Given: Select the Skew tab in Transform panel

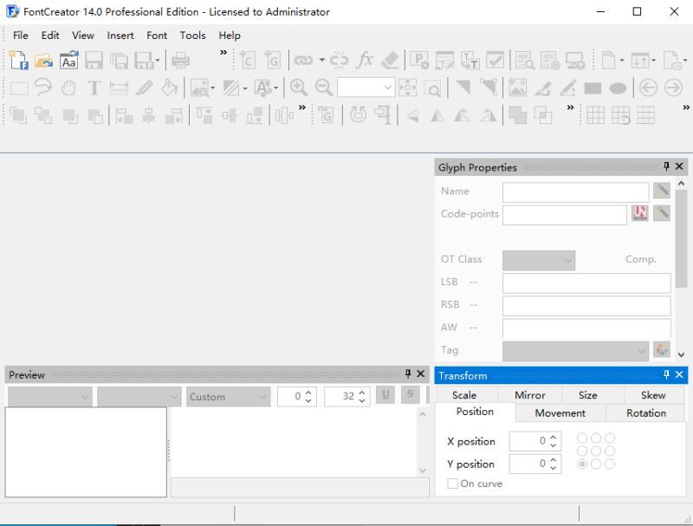Looking at the screenshot, I should 653,395.
